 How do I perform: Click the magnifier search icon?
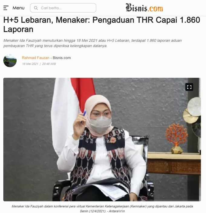(x=36, y=8)
